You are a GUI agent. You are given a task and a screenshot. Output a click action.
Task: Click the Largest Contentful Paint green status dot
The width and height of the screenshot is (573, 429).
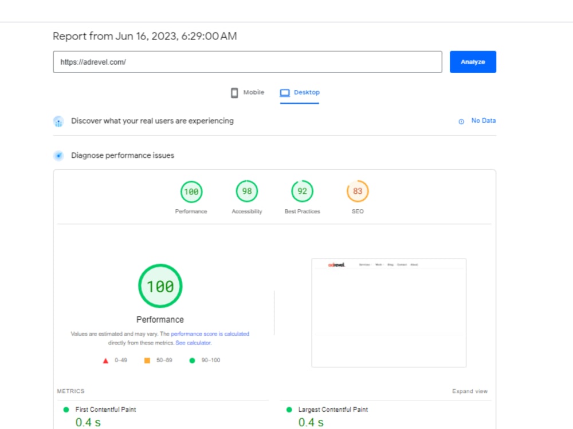(x=289, y=410)
